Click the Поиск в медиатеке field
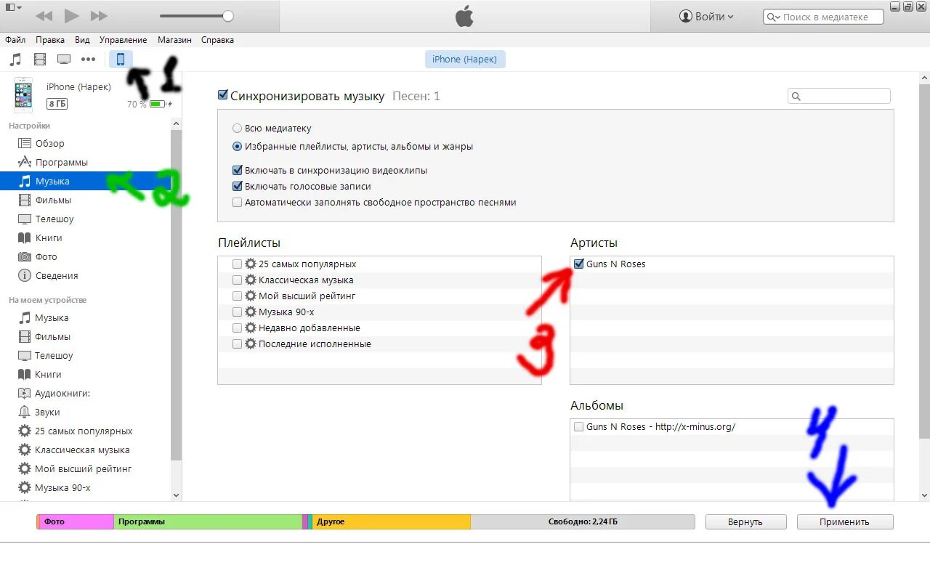 [823, 17]
